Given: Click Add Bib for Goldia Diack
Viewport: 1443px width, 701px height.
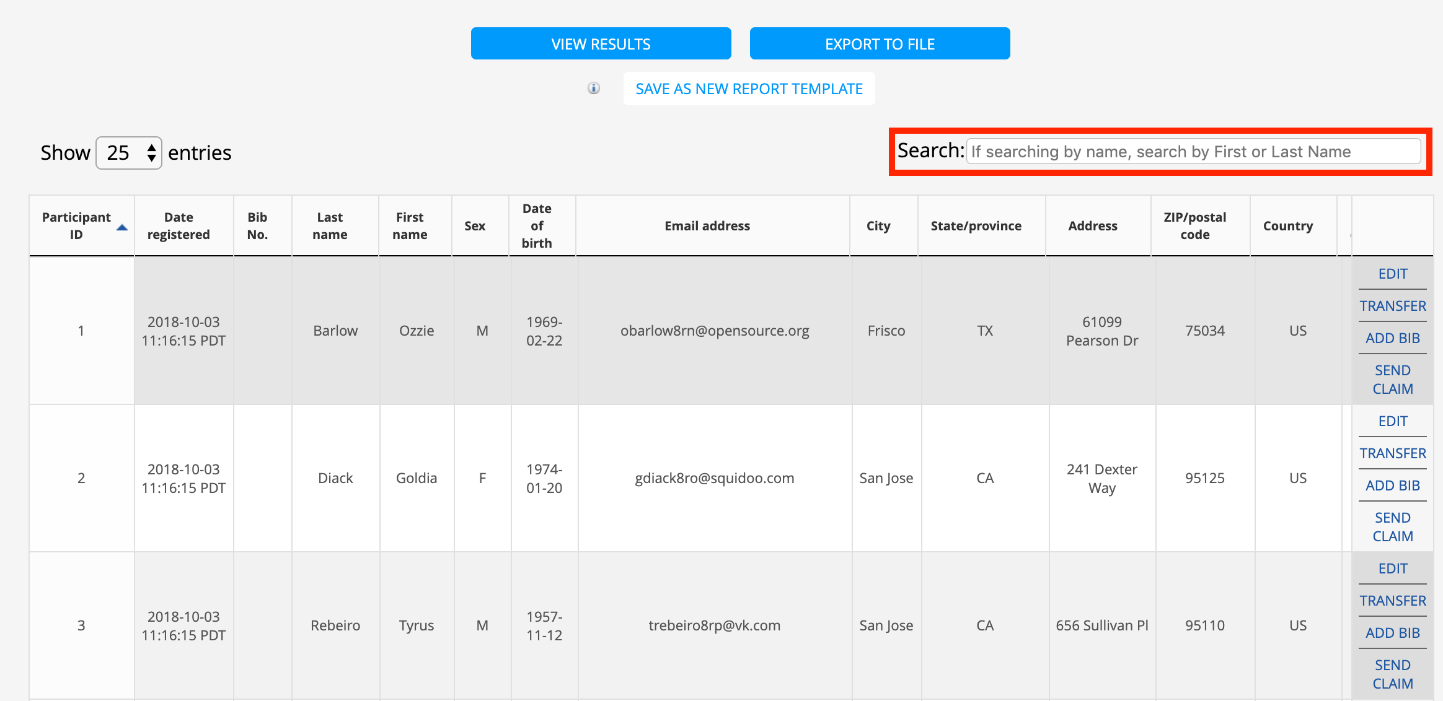Looking at the screenshot, I should click(1392, 485).
